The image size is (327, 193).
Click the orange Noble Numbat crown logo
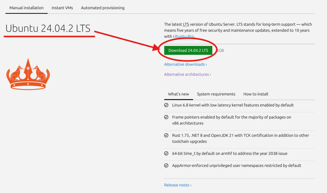click(x=28, y=74)
